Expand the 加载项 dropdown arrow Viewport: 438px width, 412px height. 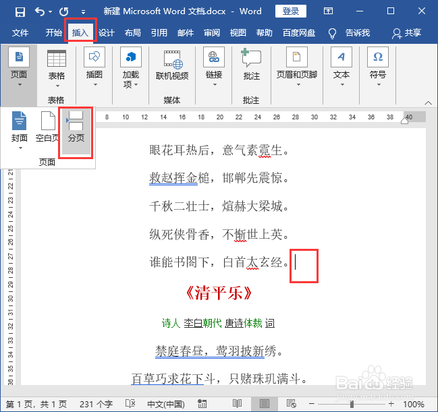[136, 84]
